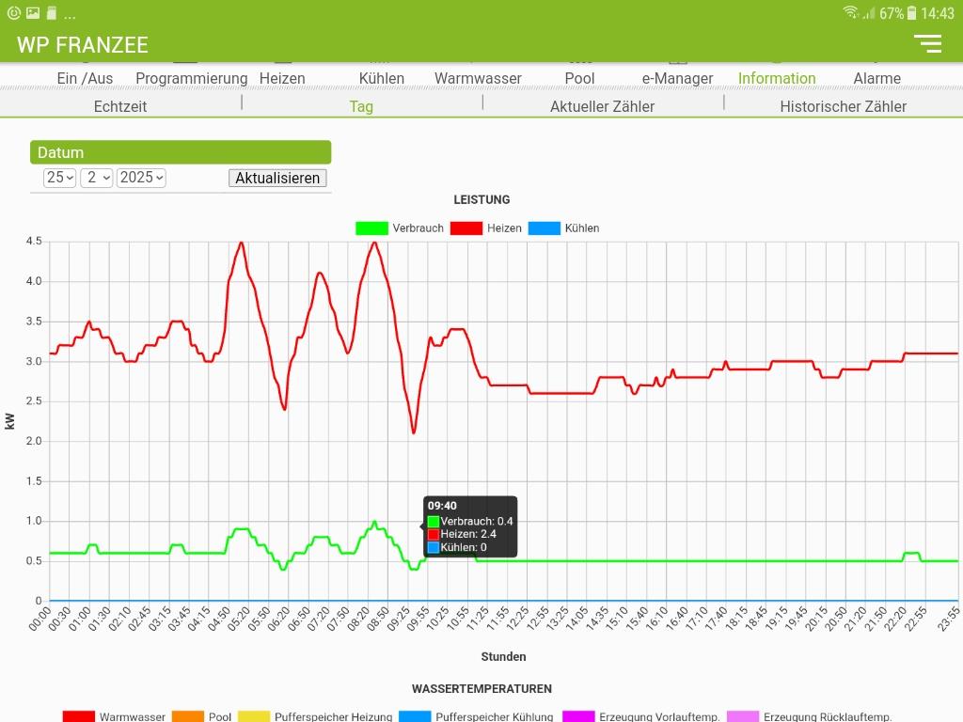Click the WP FRANZEE header title
963x722 pixels.
point(83,44)
